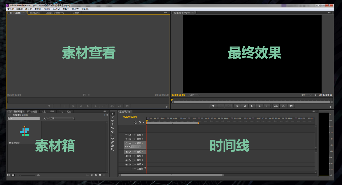Select the Razor tool

(112, 131)
